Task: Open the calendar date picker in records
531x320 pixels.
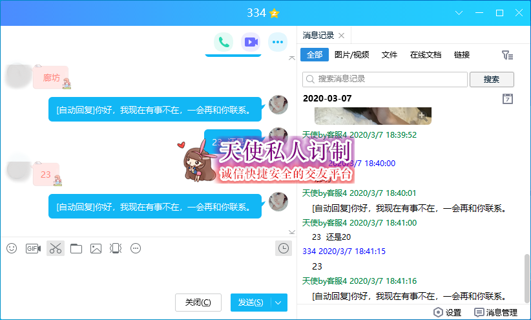Action: pyautogui.click(x=508, y=98)
